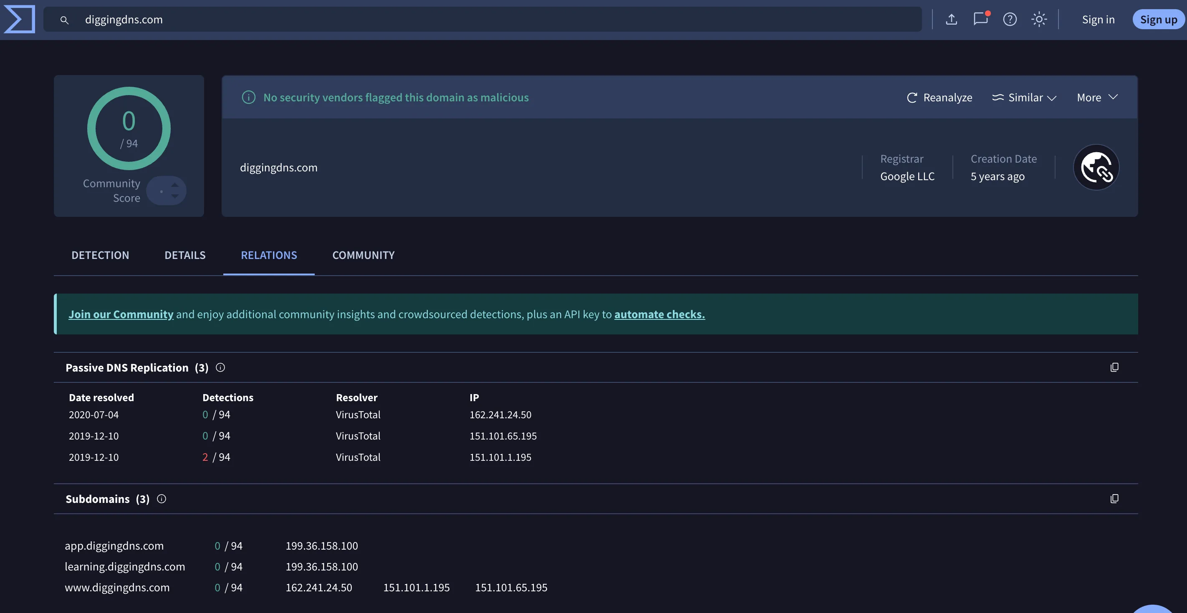Click the Join our Community link
Screen dimensions: 1187x613
(121, 314)
